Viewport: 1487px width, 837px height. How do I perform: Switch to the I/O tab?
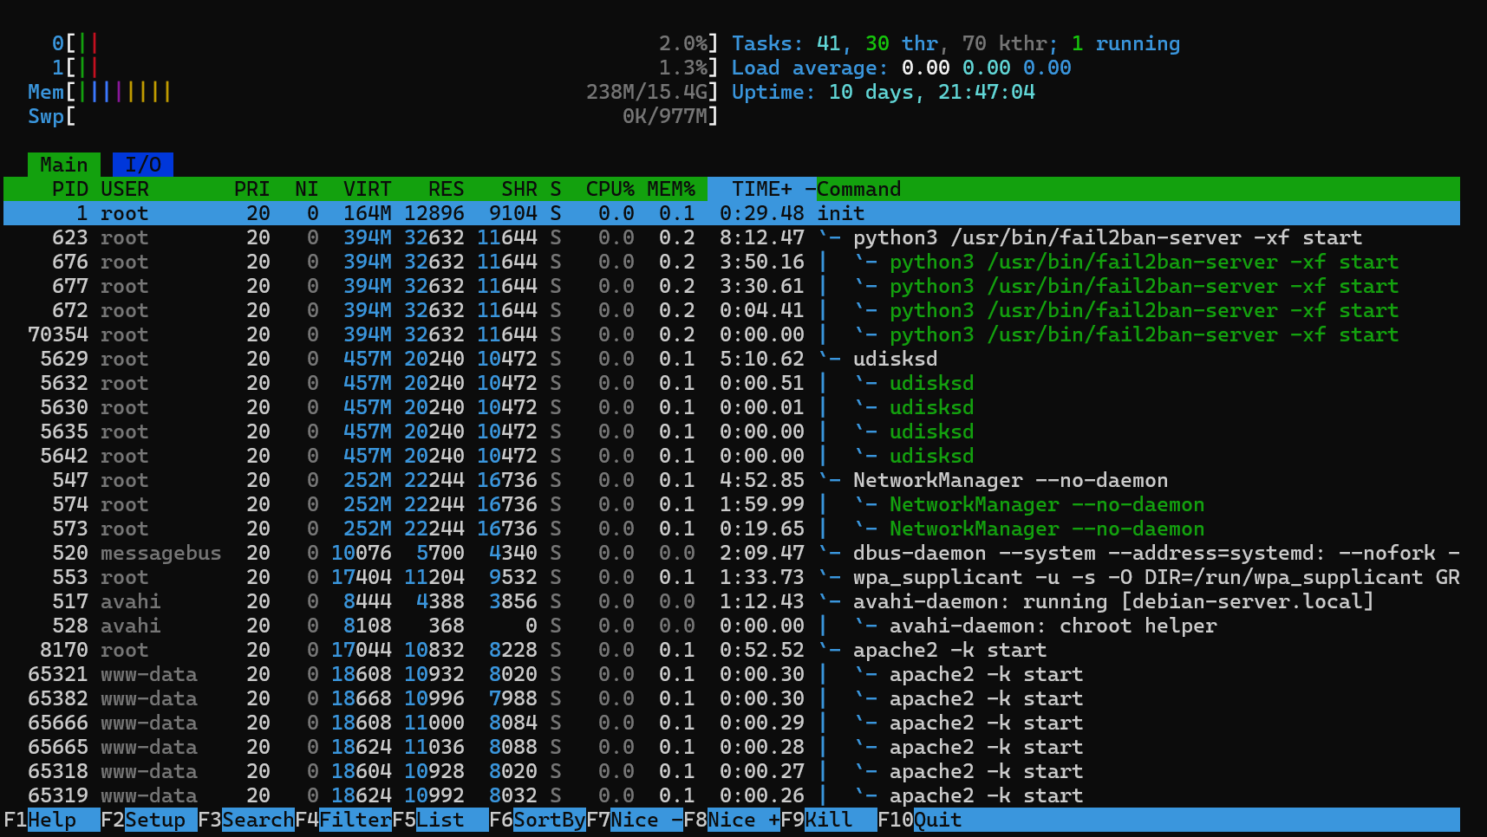pyautogui.click(x=143, y=165)
